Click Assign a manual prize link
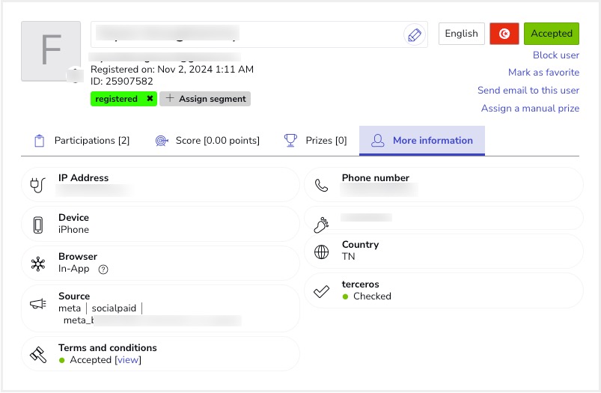The image size is (601, 393). (x=530, y=108)
